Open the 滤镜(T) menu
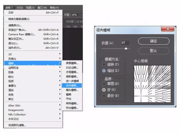The height and width of the screenshot is (133, 180). pos(9,8)
